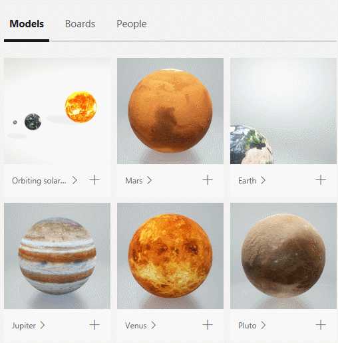Expand details chevron next to Mars

tap(150, 180)
